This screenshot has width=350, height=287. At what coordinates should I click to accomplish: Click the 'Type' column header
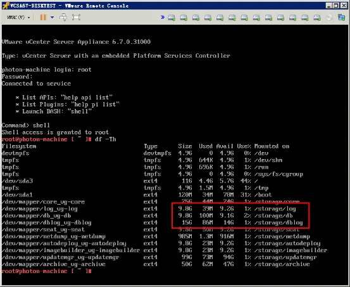151,146
